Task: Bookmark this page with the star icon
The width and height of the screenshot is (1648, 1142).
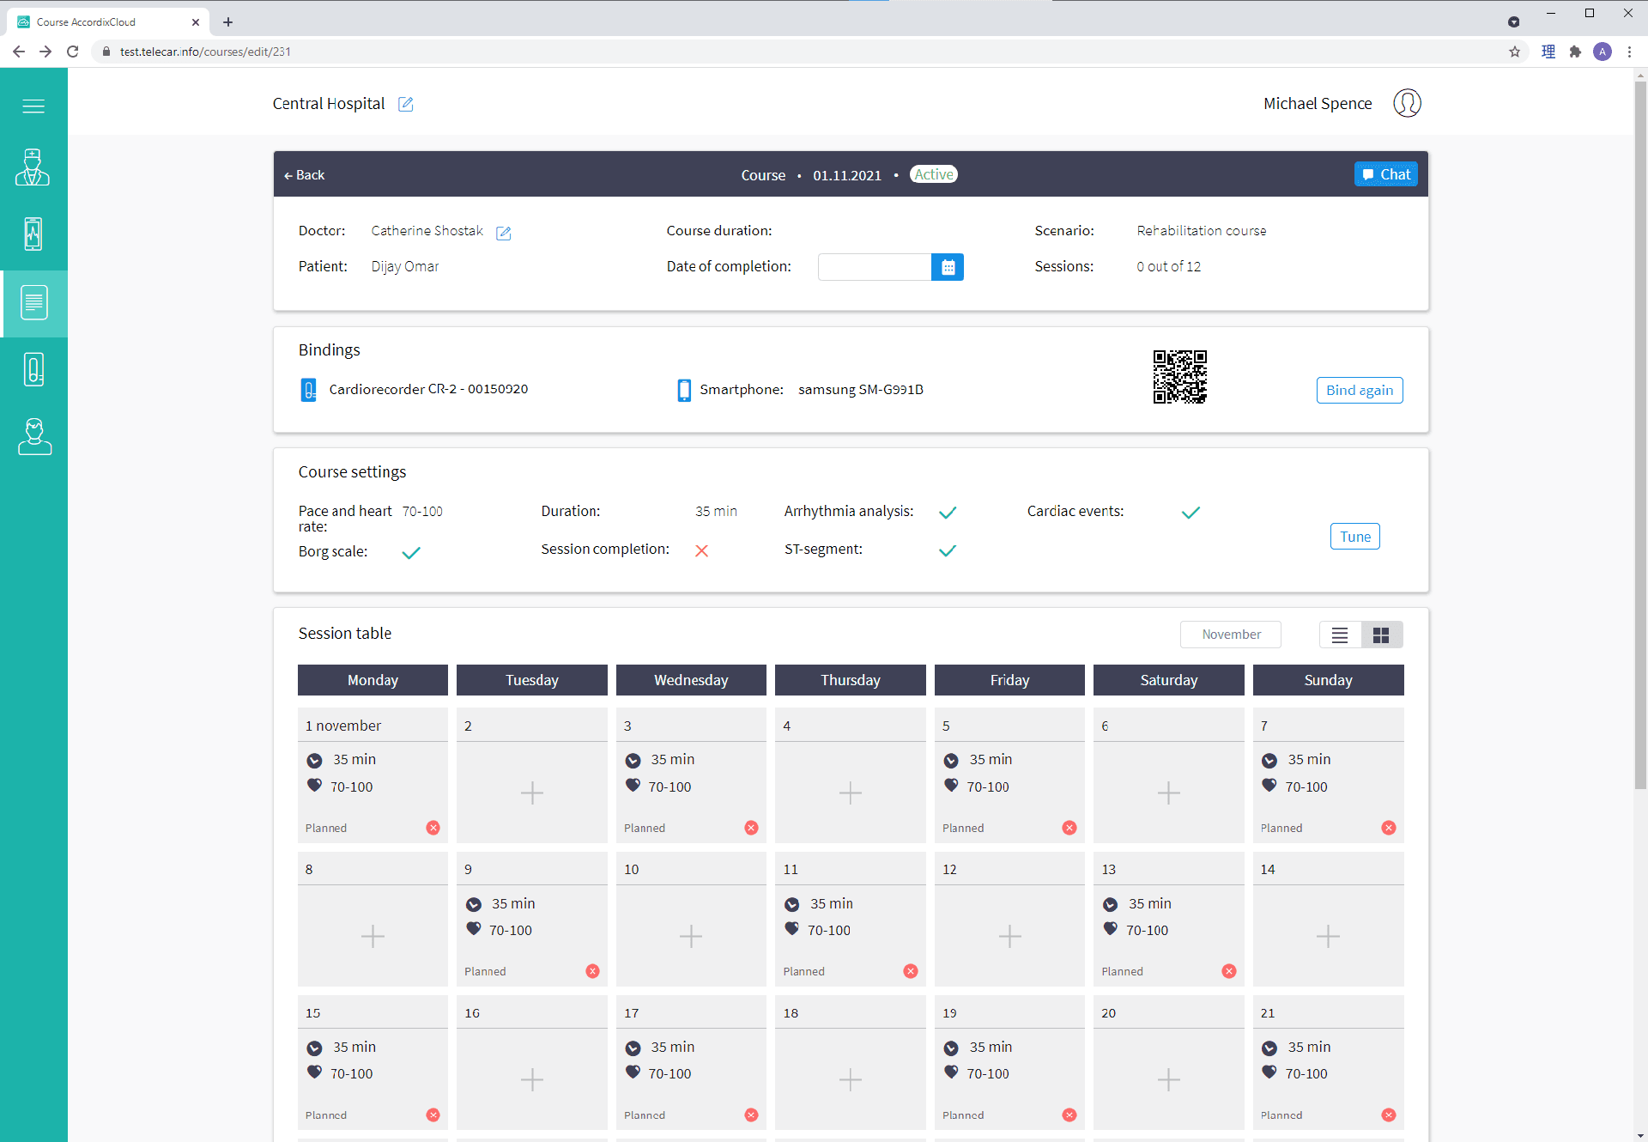Action: tap(1515, 52)
